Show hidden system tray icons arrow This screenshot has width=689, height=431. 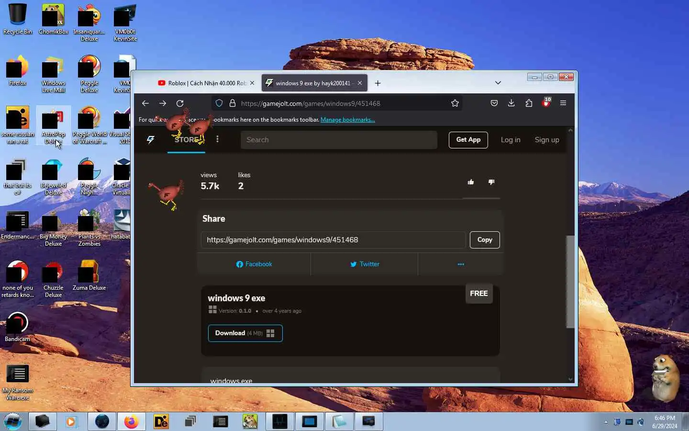click(606, 422)
